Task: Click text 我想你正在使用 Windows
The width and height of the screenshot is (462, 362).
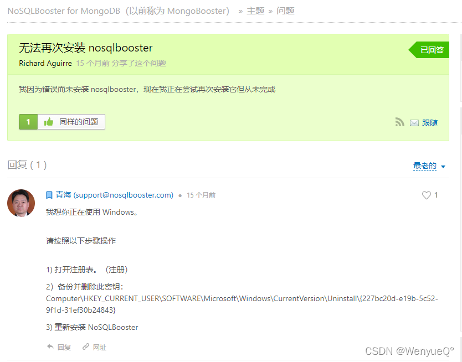Action: click(91, 212)
